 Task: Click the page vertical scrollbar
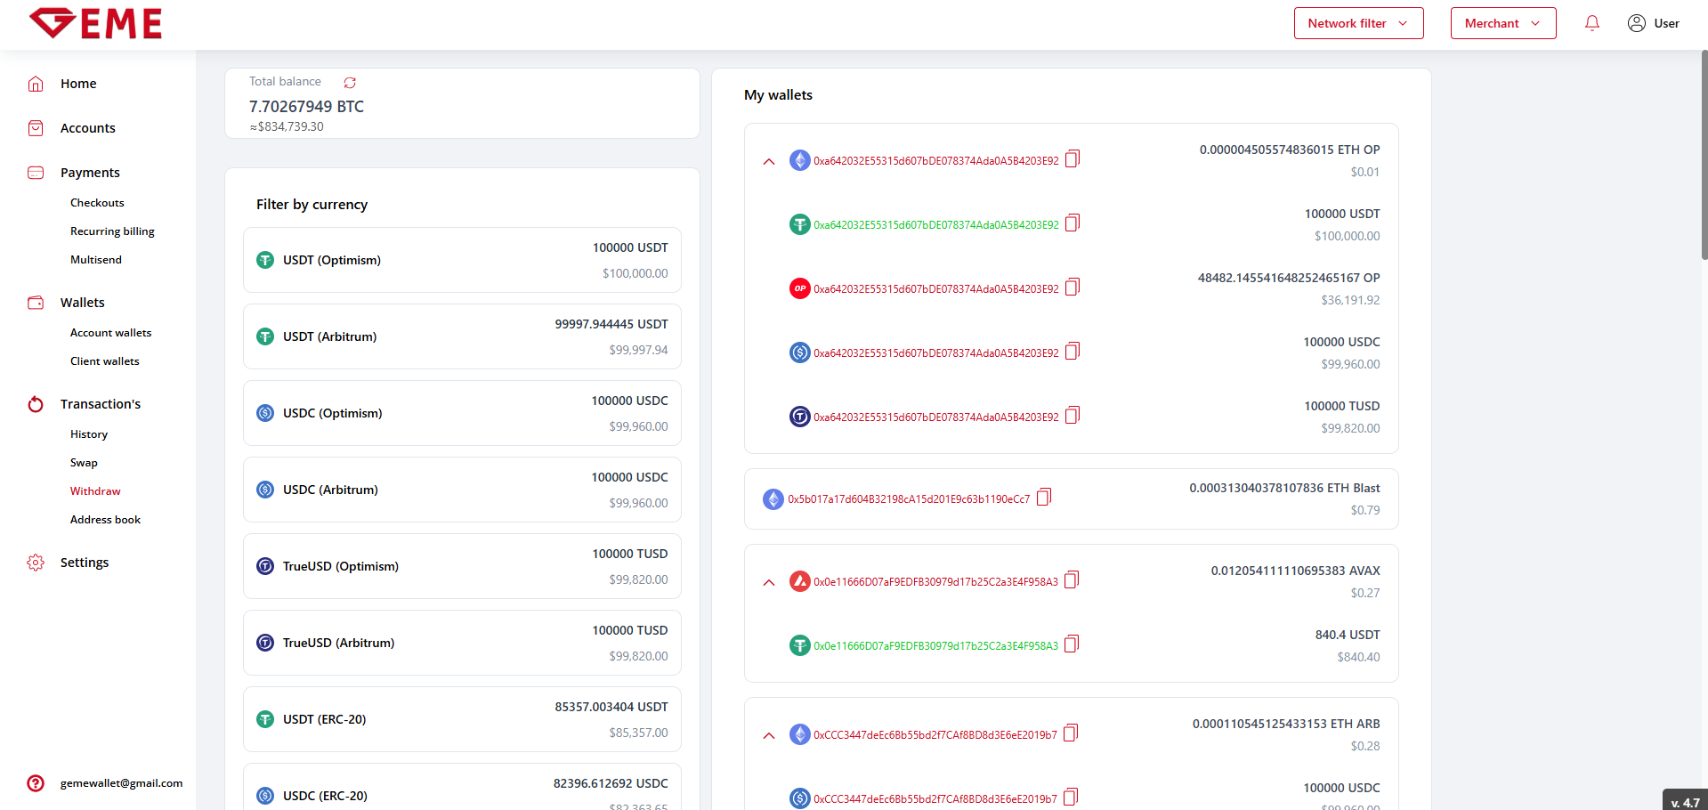tap(1704, 156)
